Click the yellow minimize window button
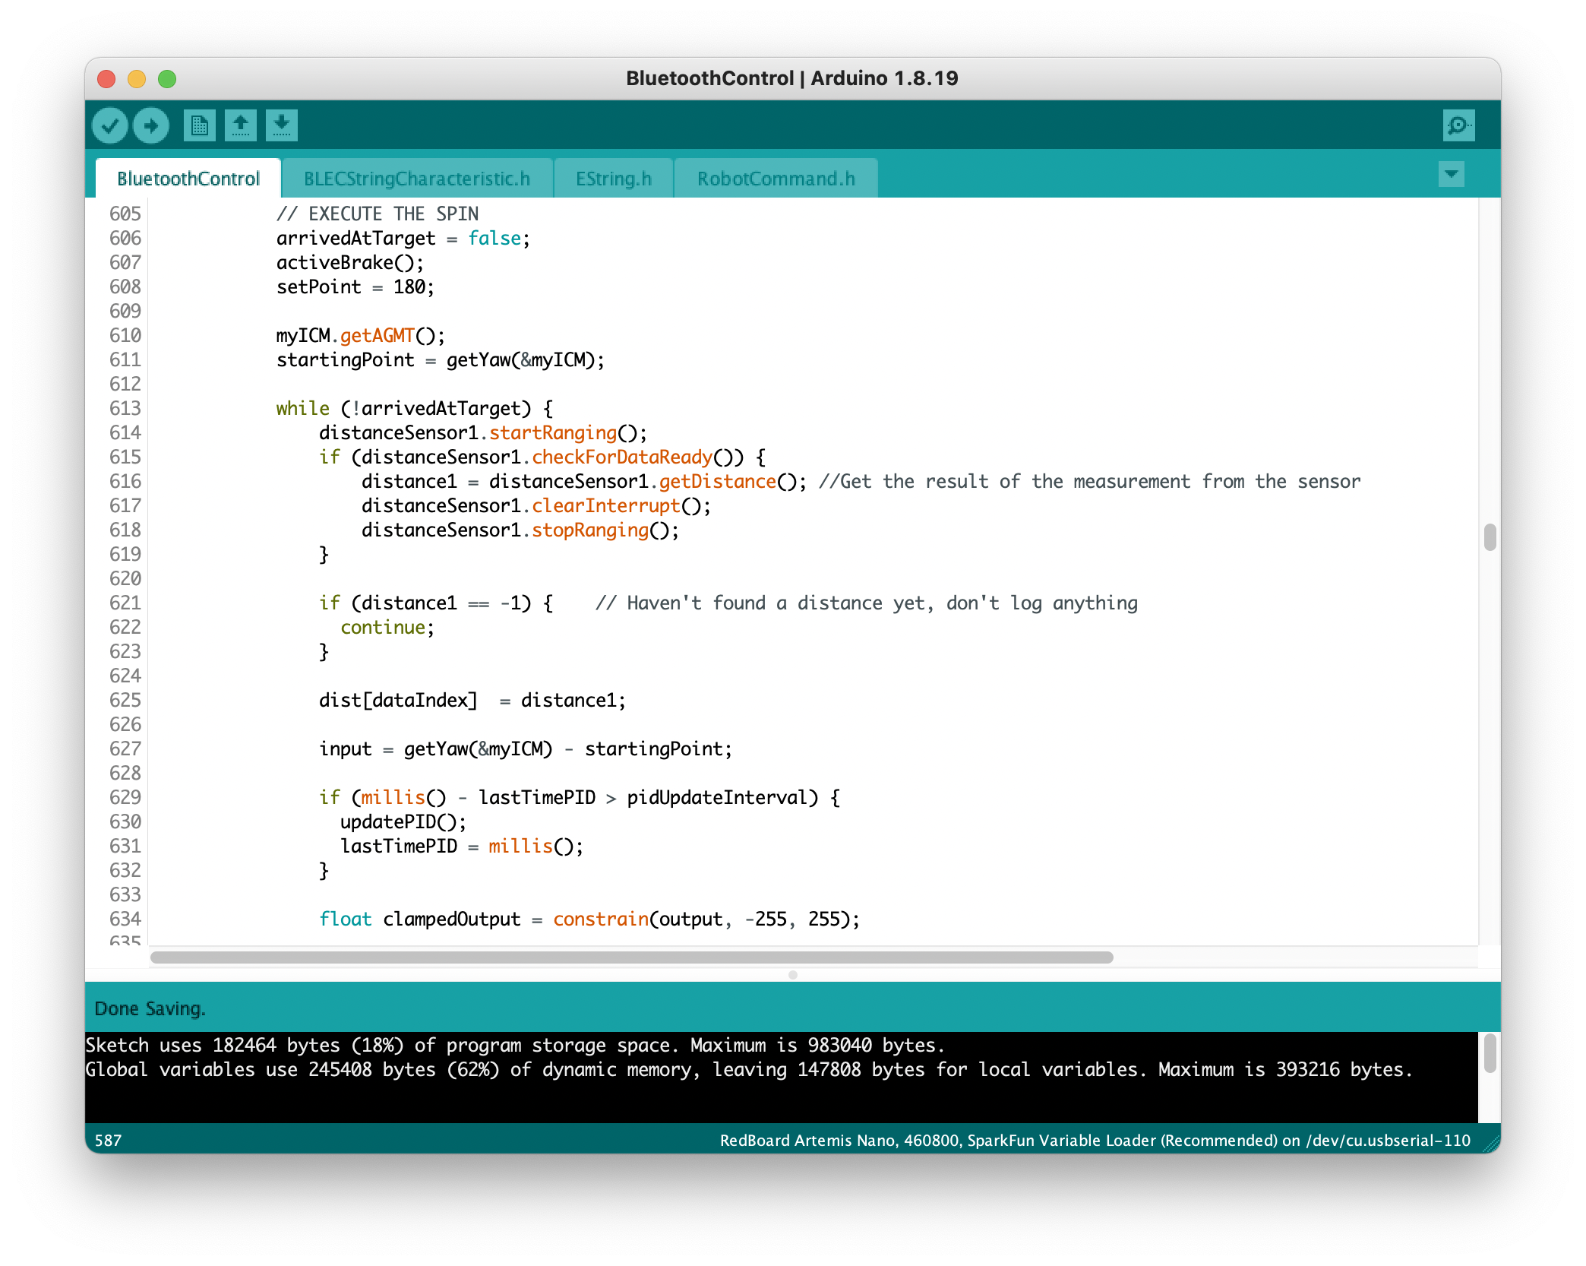1586x1266 pixels. 137,79
